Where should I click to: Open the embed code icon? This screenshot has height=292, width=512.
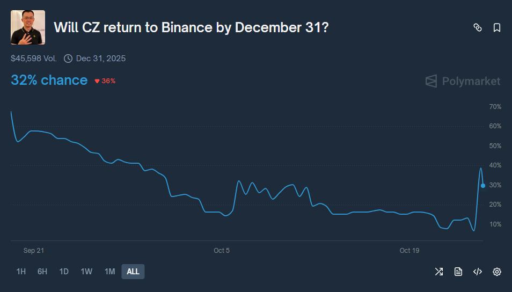(x=477, y=272)
